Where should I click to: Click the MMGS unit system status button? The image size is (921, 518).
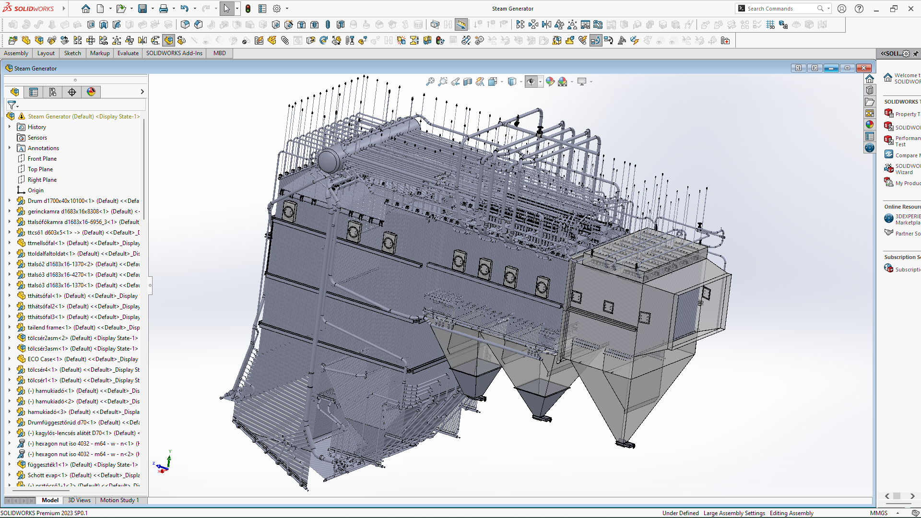879,513
